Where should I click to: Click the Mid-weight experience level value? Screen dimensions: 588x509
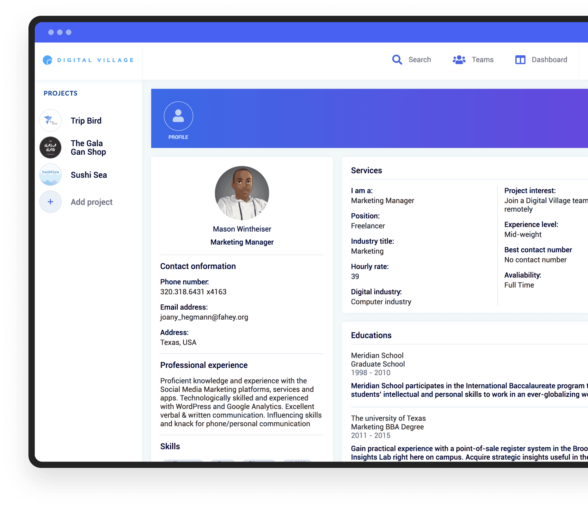tap(523, 234)
